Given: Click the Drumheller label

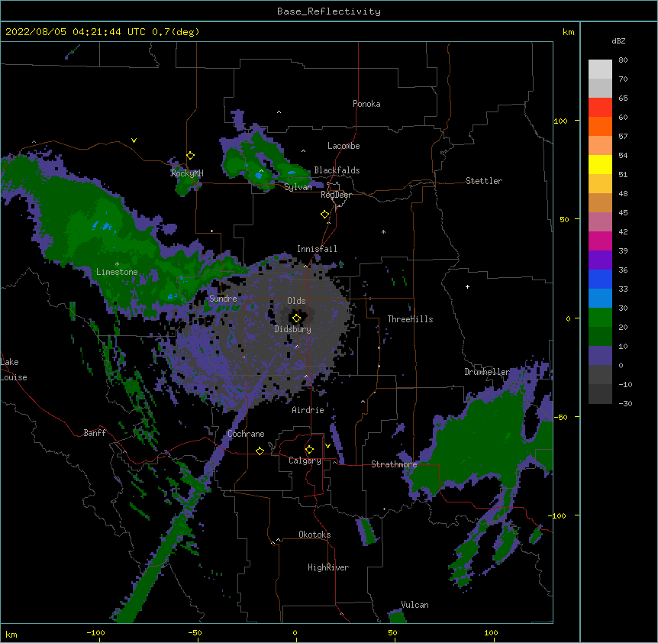Looking at the screenshot, I should click(487, 372).
